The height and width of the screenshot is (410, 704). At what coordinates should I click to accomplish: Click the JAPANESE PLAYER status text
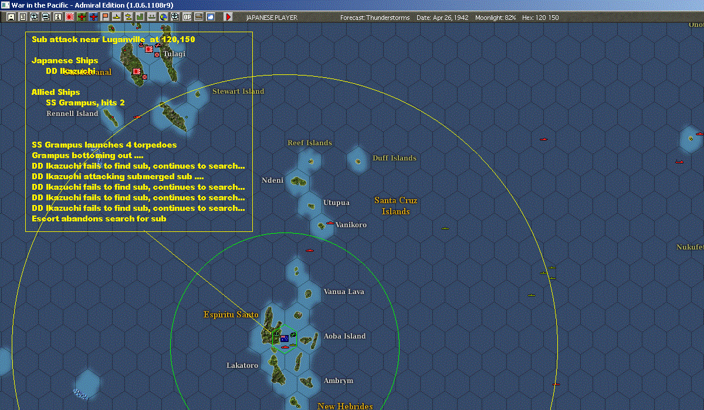click(x=272, y=18)
